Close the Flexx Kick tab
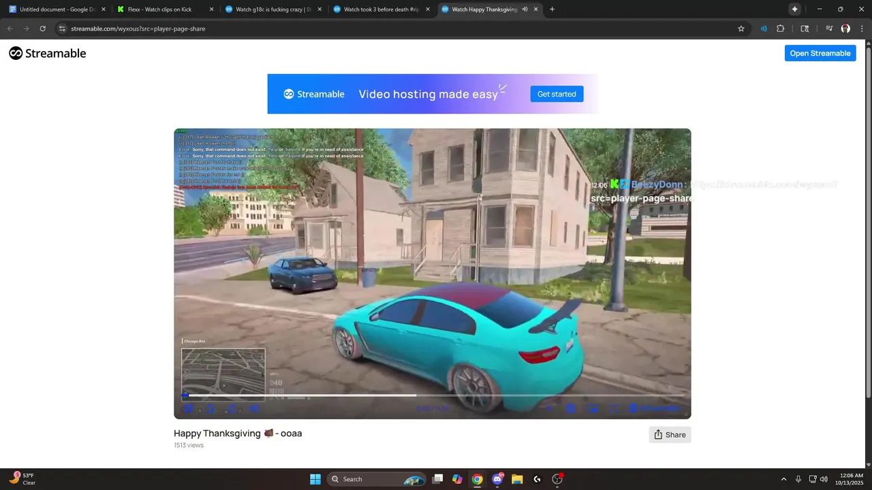The height and width of the screenshot is (490, 872). click(x=211, y=10)
